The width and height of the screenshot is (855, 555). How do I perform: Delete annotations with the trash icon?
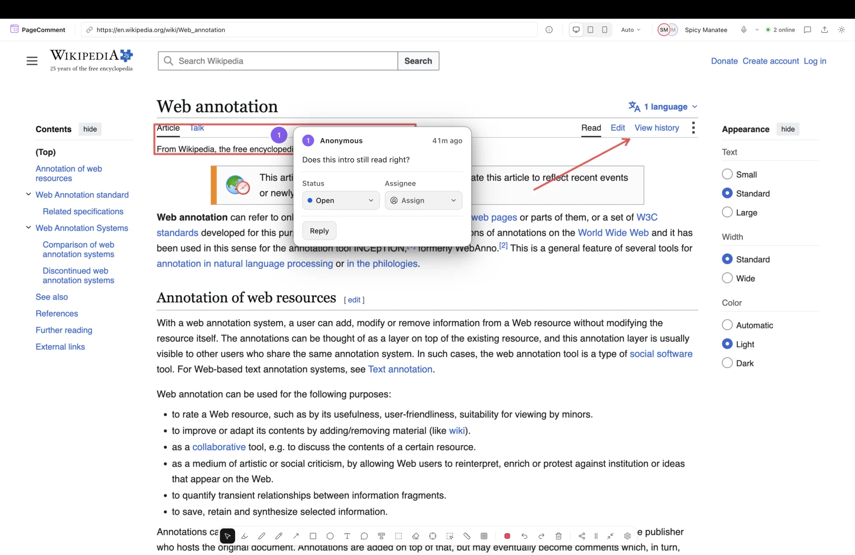click(559, 536)
